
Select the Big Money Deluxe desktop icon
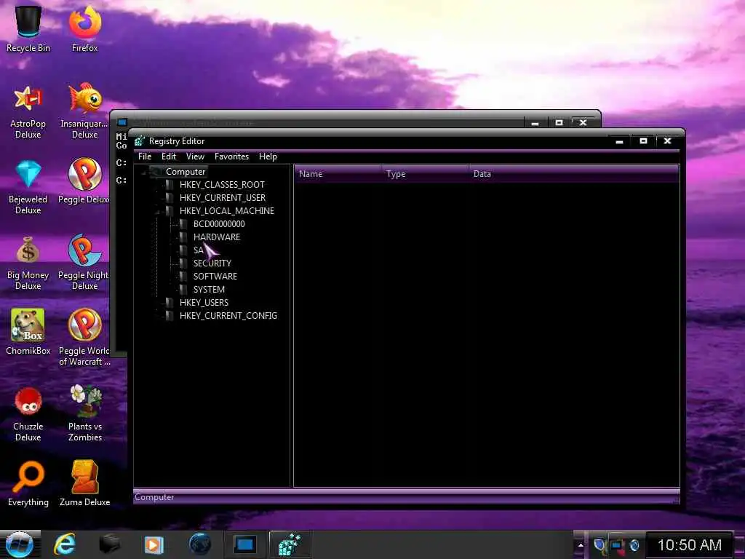coord(28,263)
